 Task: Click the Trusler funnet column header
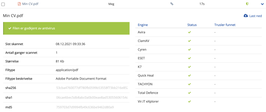click(225, 25)
